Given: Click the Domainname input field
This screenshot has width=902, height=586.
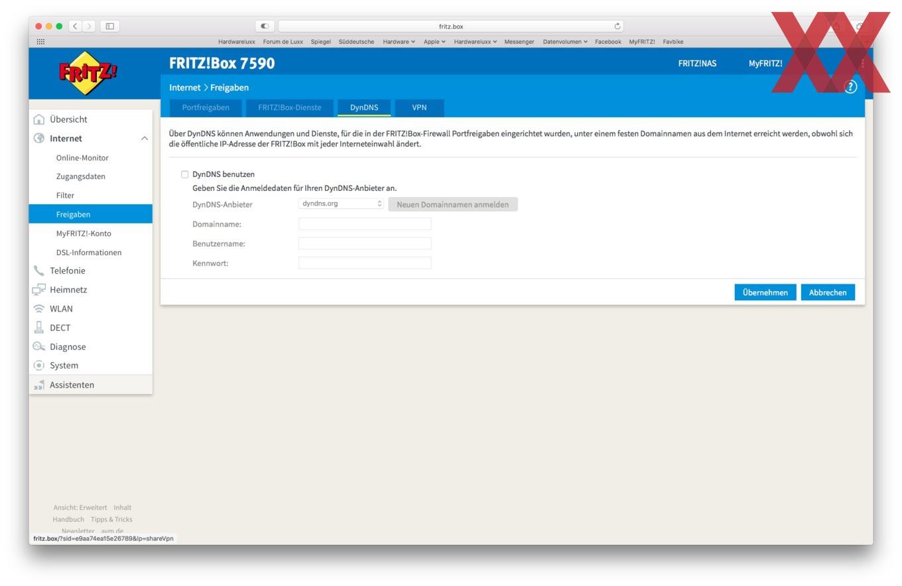Looking at the screenshot, I should click(x=365, y=224).
